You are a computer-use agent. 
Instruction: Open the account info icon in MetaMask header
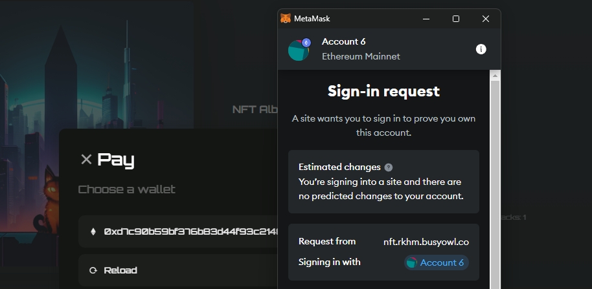tap(481, 49)
